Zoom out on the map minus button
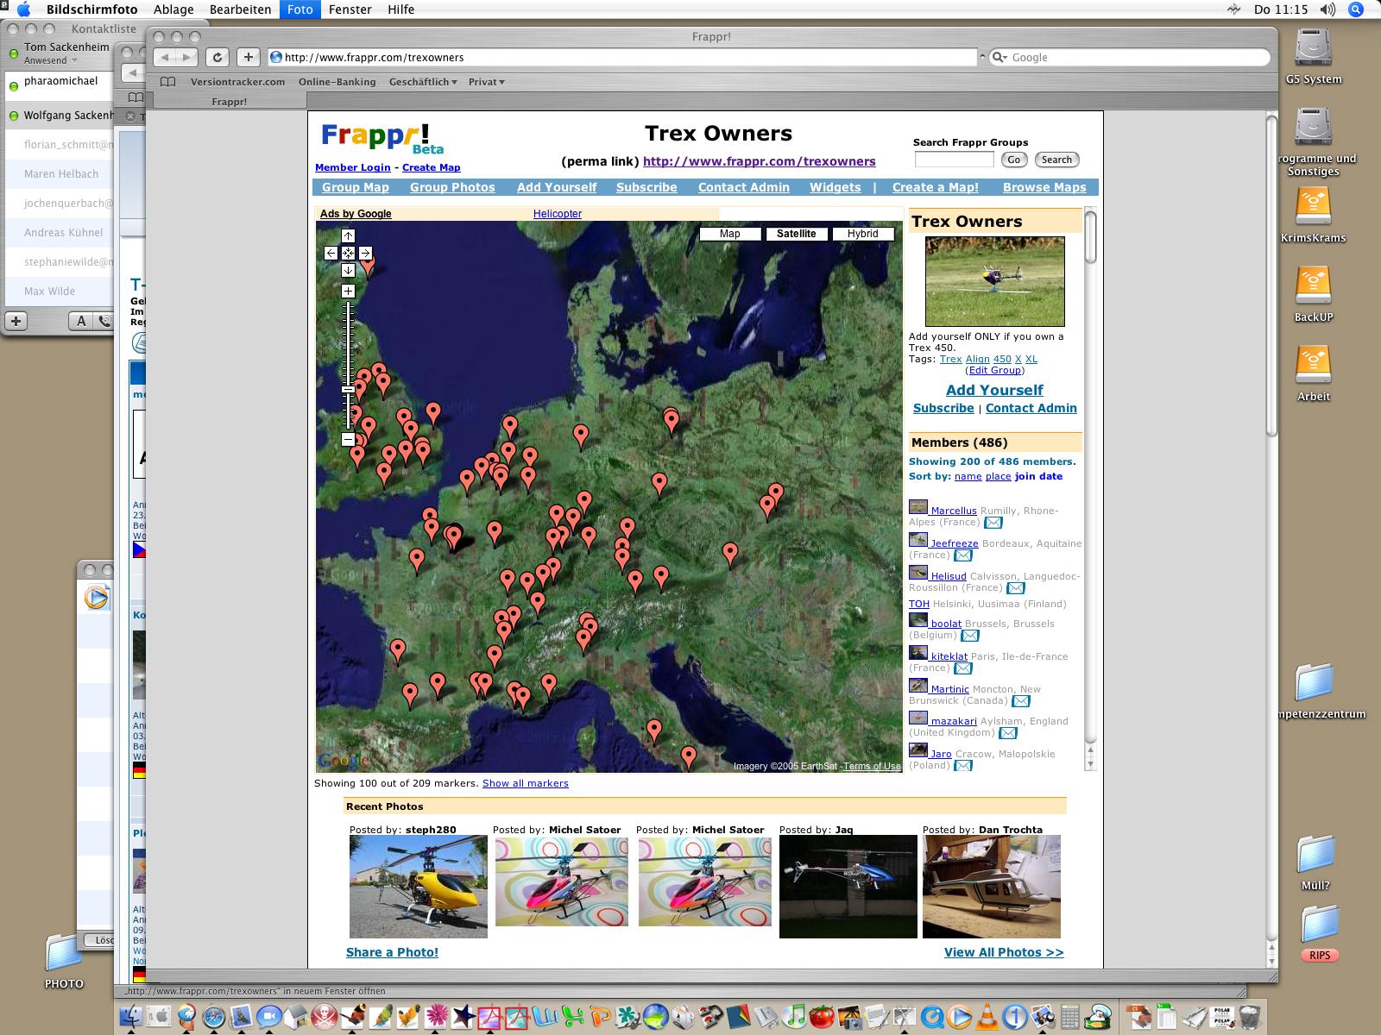The height and width of the screenshot is (1035, 1381). (x=348, y=440)
